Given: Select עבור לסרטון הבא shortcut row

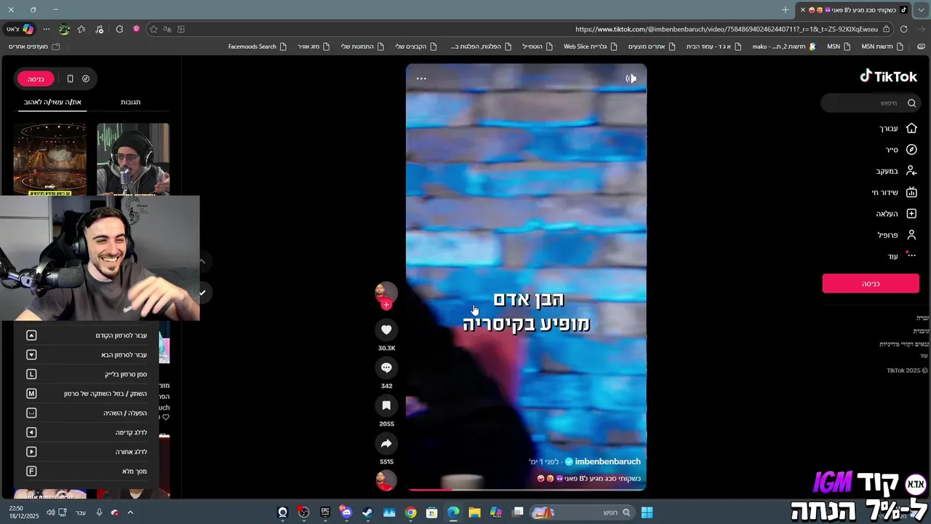Looking at the screenshot, I should coord(87,354).
